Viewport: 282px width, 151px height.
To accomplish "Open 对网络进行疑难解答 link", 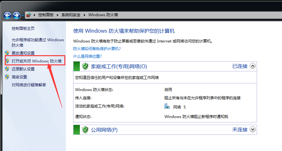I will tap(29, 85).
